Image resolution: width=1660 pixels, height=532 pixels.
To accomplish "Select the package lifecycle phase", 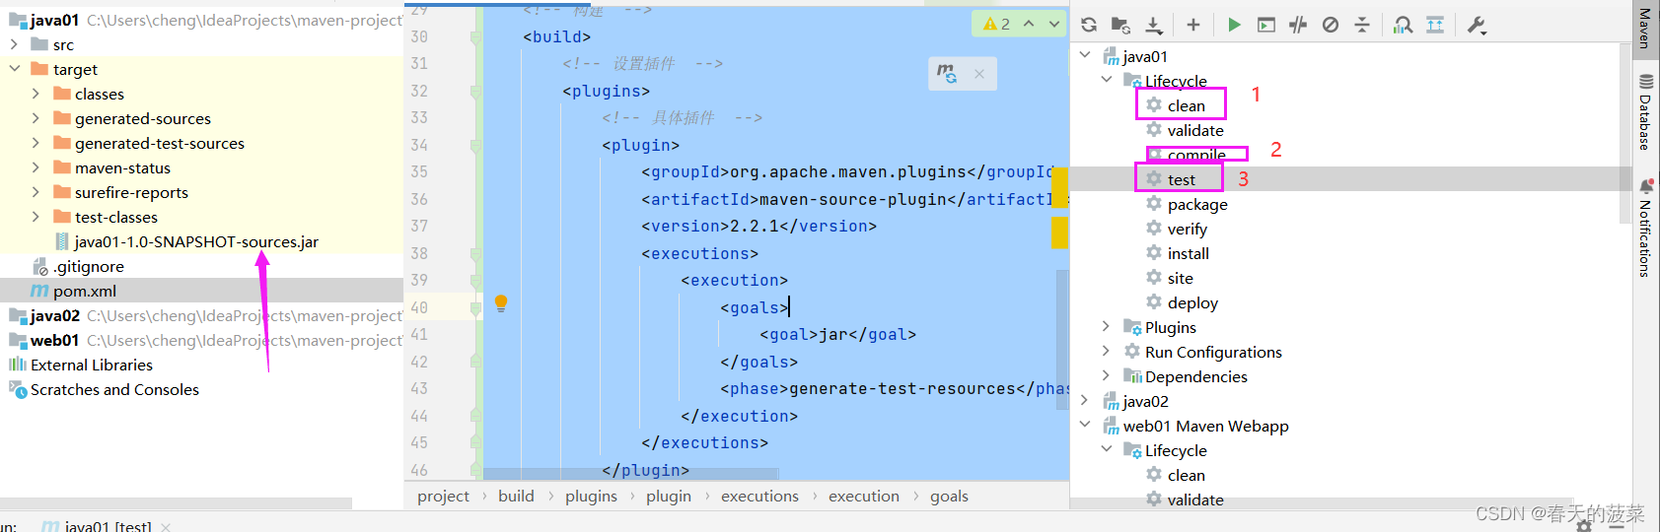I will point(1197,204).
